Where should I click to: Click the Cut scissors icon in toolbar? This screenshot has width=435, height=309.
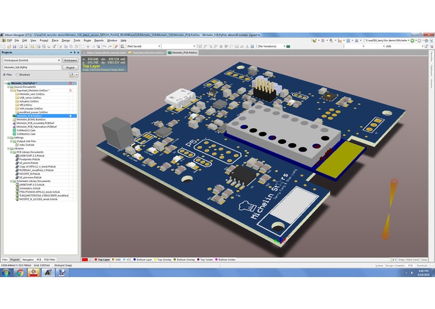(x=61, y=46)
